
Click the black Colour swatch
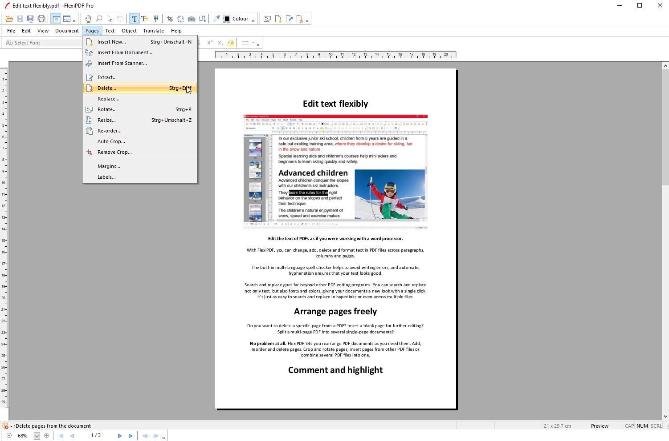[x=227, y=19]
